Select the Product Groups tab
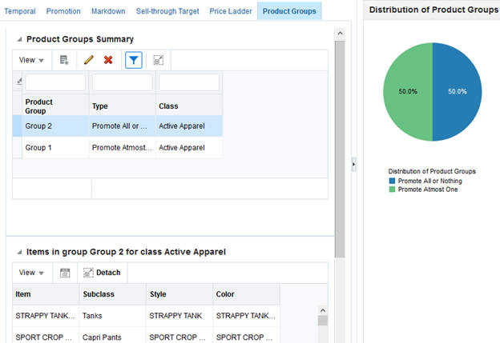 coord(289,11)
